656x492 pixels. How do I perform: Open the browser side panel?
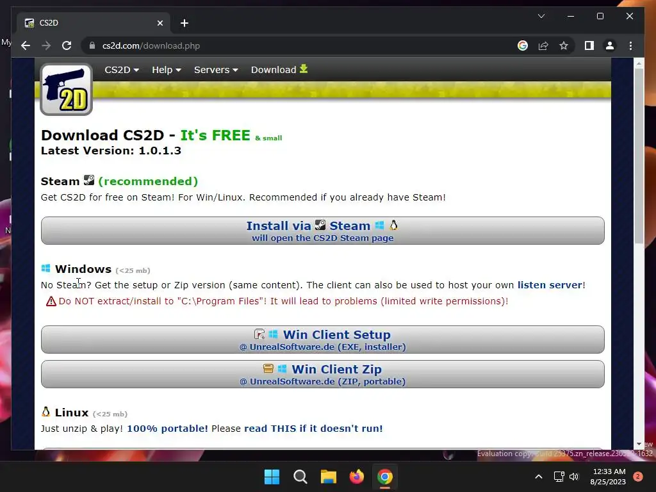[x=589, y=45]
